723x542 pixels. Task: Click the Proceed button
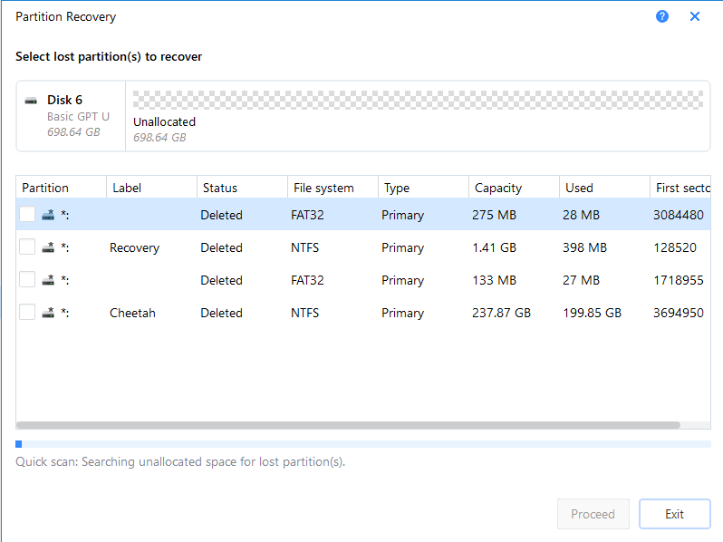click(593, 514)
